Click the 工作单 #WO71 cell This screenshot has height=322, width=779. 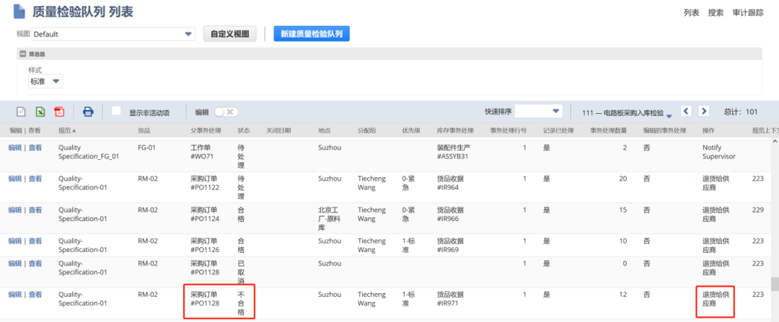coord(203,152)
